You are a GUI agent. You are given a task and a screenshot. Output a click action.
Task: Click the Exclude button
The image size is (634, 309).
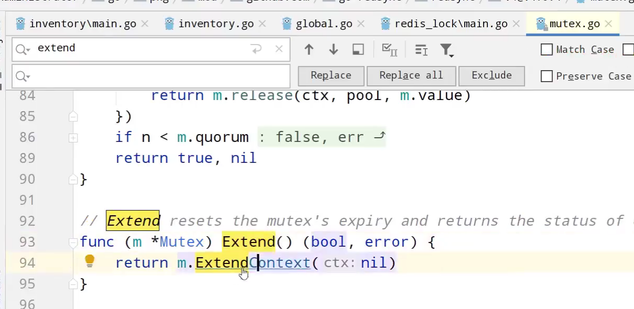point(491,75)
